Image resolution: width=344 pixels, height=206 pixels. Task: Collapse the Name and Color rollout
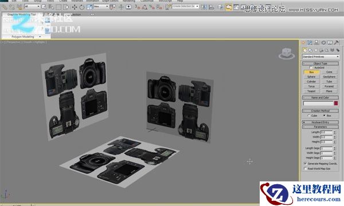(x=320, y=98)
